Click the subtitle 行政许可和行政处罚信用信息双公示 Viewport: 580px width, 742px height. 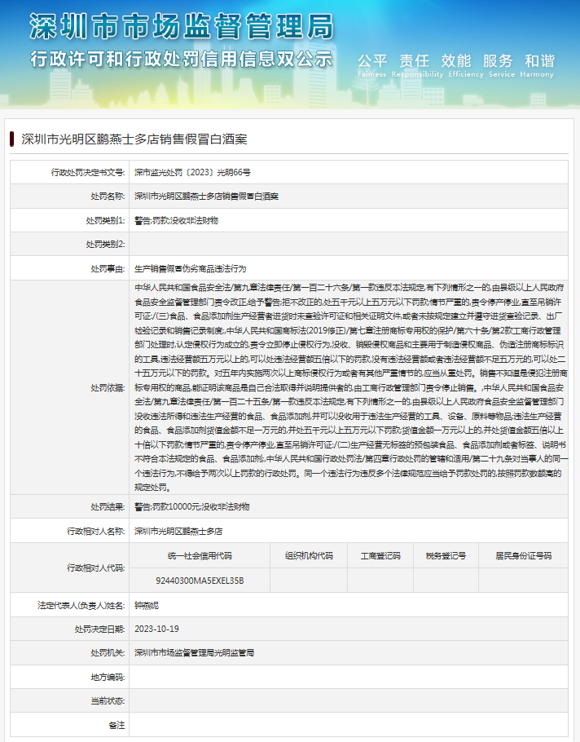coord(182,60)
